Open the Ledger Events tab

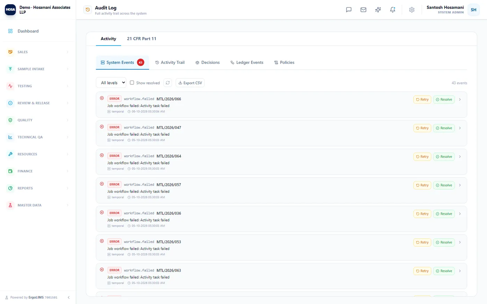[x=247, y=63]
